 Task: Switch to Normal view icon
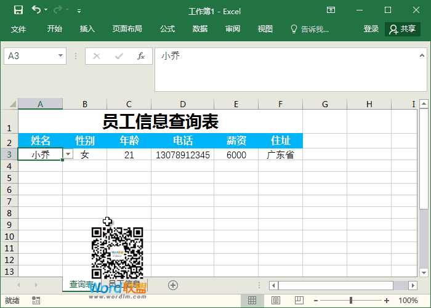(x=252, y=301)
